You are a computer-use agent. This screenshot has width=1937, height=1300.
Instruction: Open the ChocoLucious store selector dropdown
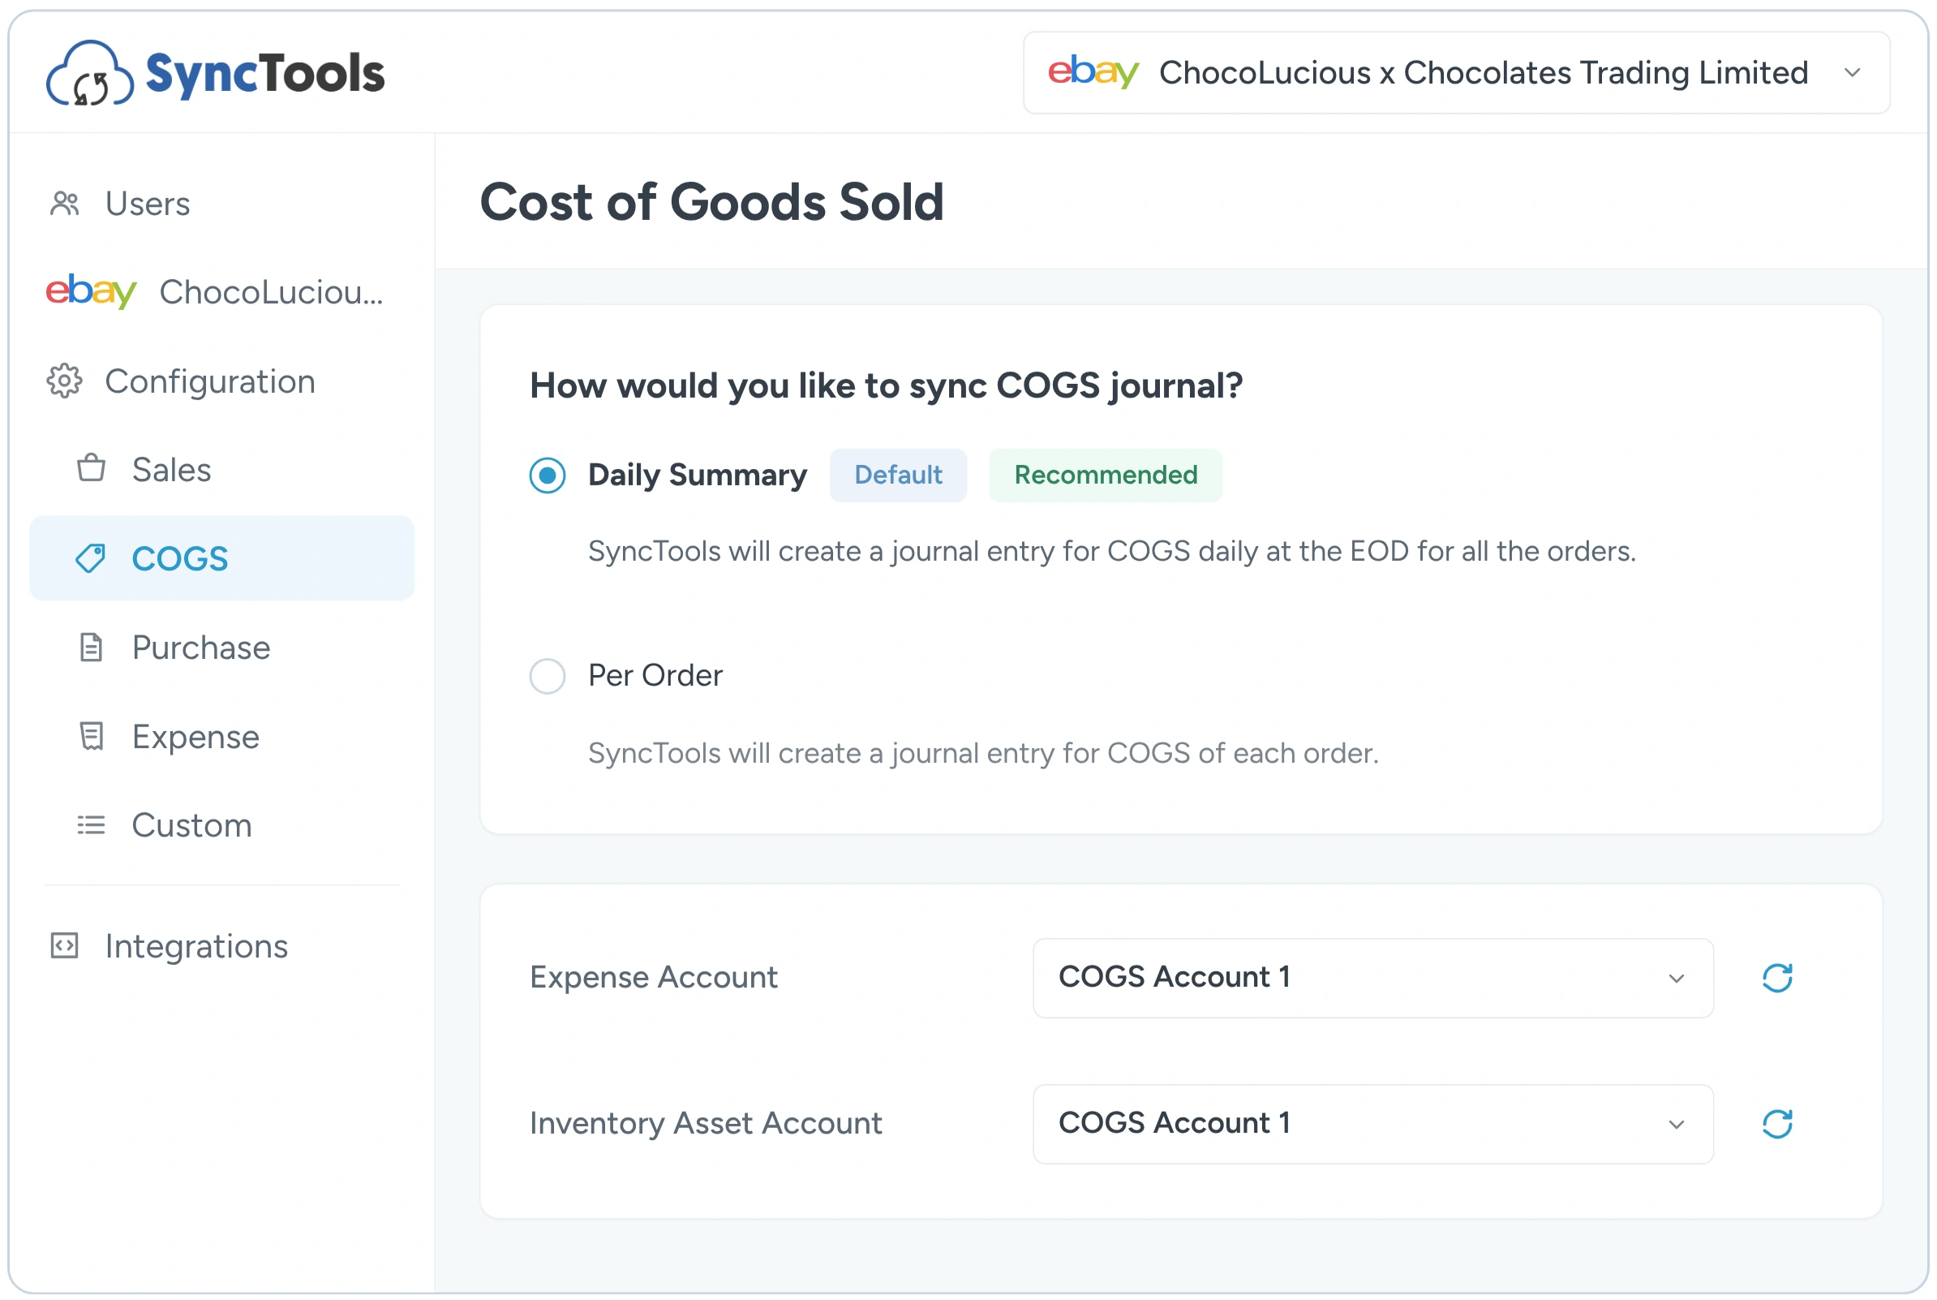1457,73
